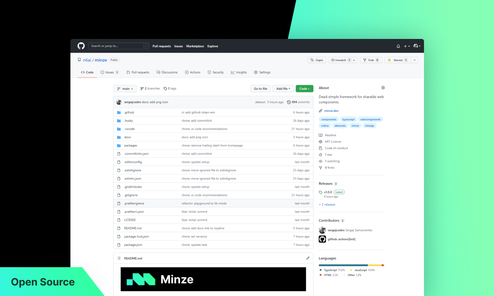Click the typescript topic tag

tap(348, 120)
